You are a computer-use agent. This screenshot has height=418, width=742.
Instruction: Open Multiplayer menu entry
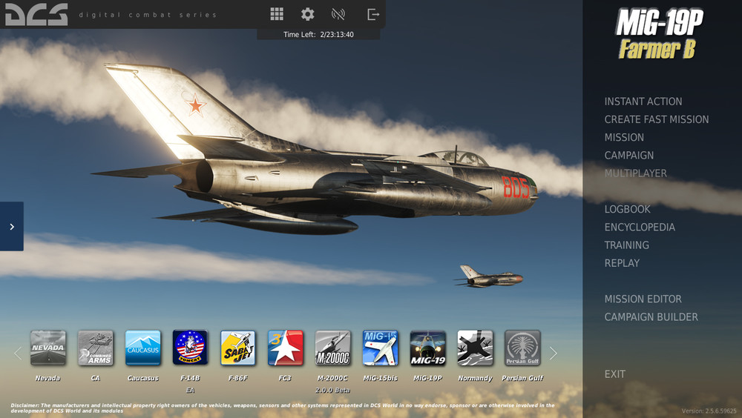point(636,173)
